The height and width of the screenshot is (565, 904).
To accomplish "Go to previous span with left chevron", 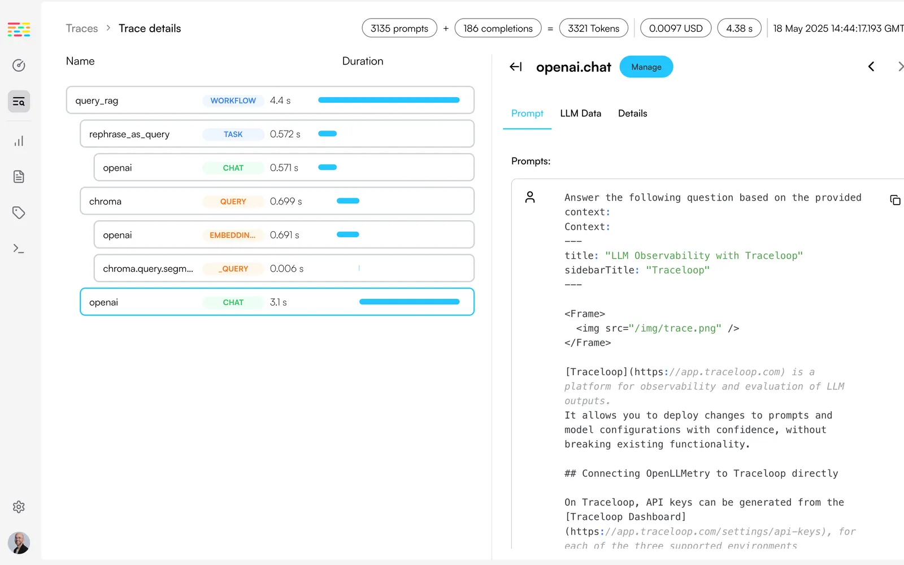I will click(871, 67).
